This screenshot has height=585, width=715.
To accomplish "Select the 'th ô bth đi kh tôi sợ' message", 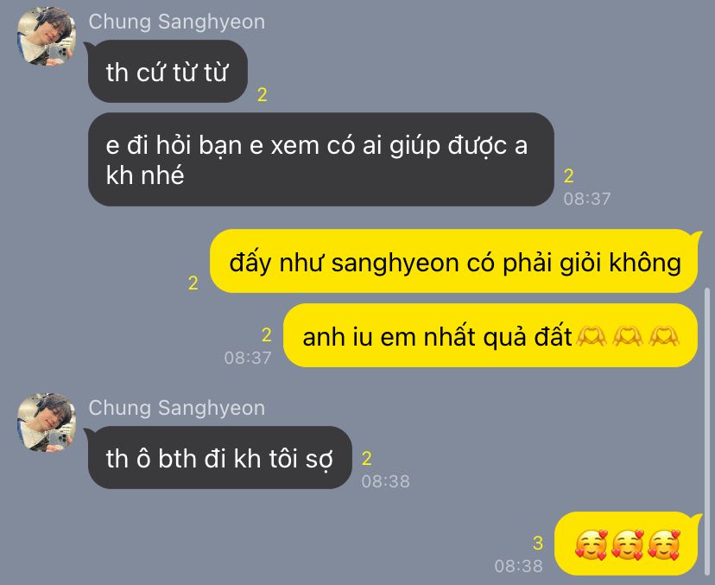I will pos(219,458).
